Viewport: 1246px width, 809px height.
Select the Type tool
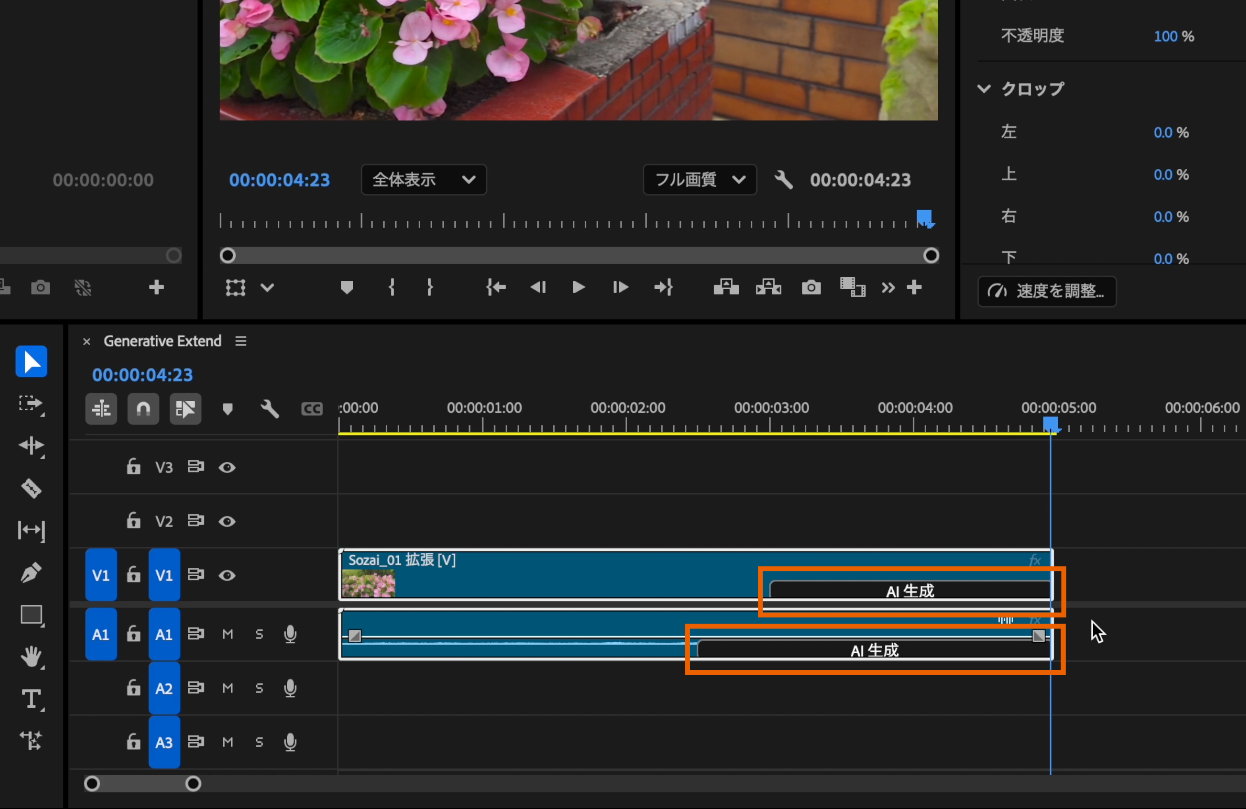pos(31,699)
